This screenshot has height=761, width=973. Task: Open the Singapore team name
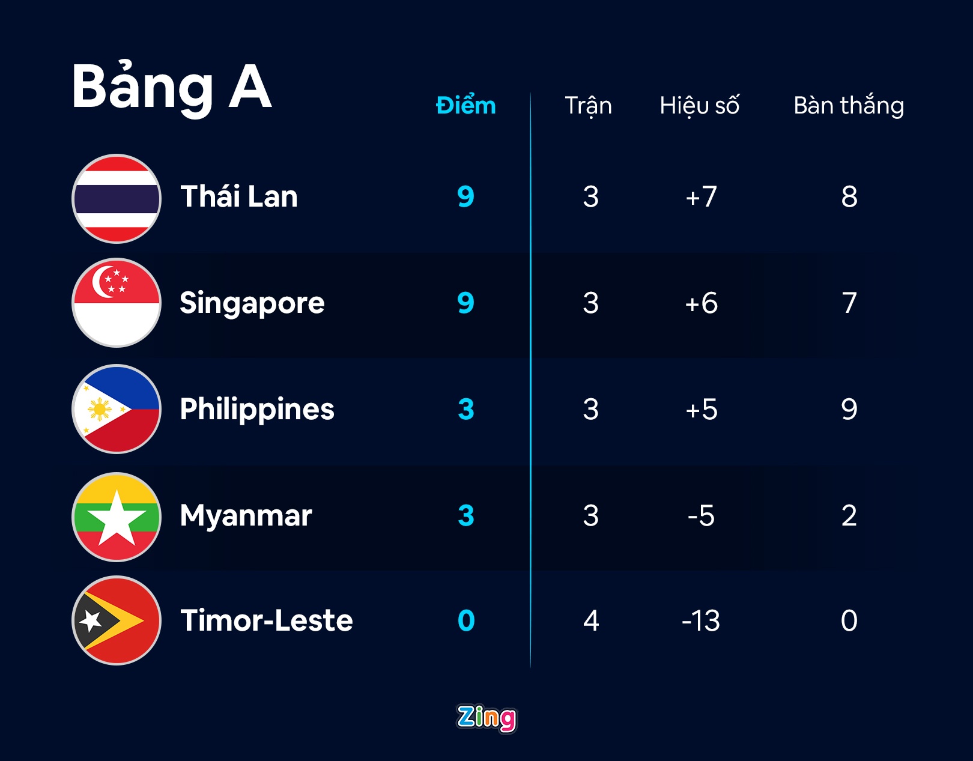coord(252,303)
